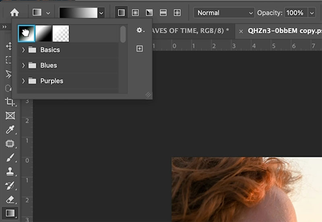This screenshot has width=322, height=222.
Task: Edit the Opacity 100% field
Action: [296, 13]
